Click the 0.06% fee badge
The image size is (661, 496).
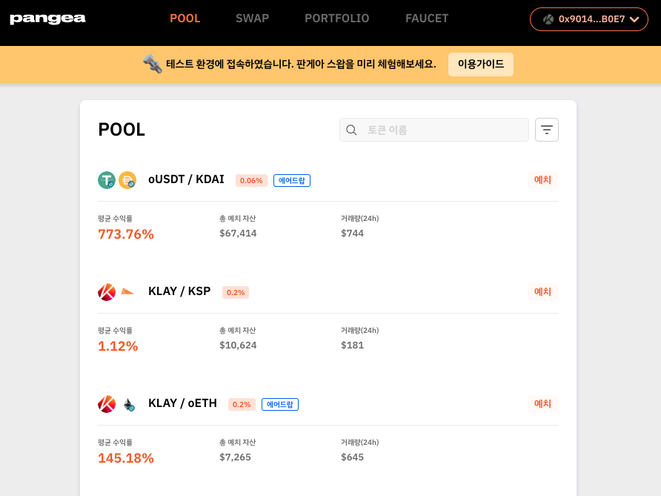pyautogui.click(x=251, y=180)
